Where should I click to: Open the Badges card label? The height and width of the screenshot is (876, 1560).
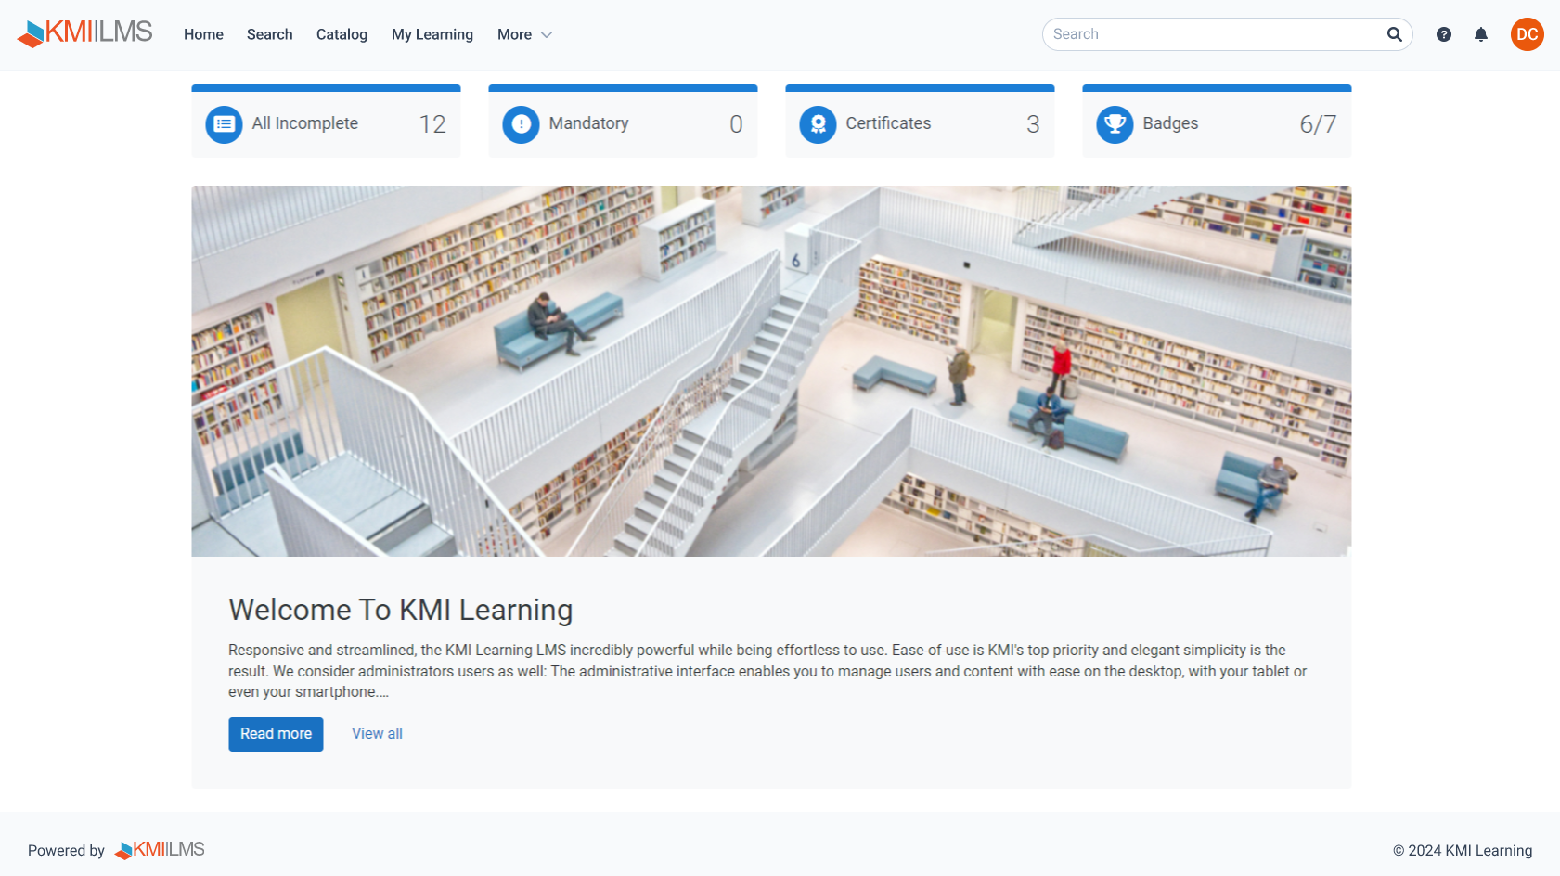pos(1170,123)
